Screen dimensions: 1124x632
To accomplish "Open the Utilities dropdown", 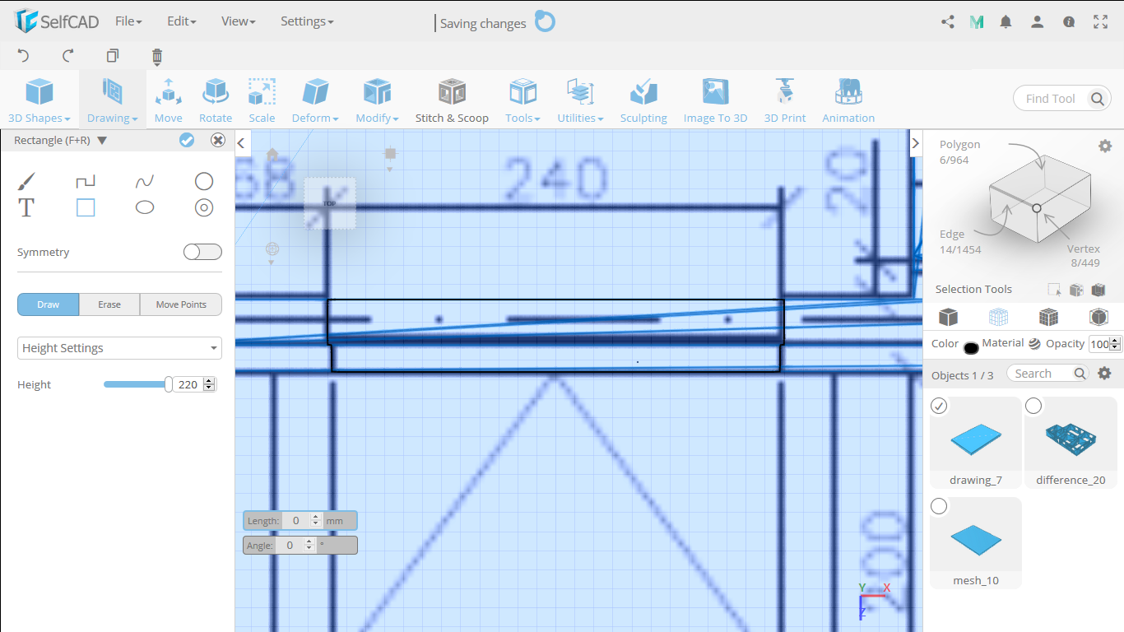I will tap(580, 100).
